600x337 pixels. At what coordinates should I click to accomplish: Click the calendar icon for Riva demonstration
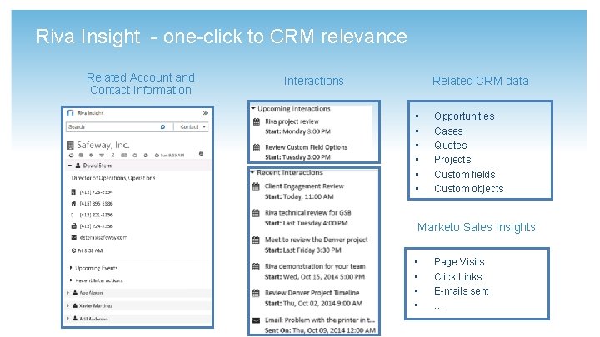(256, 267)
